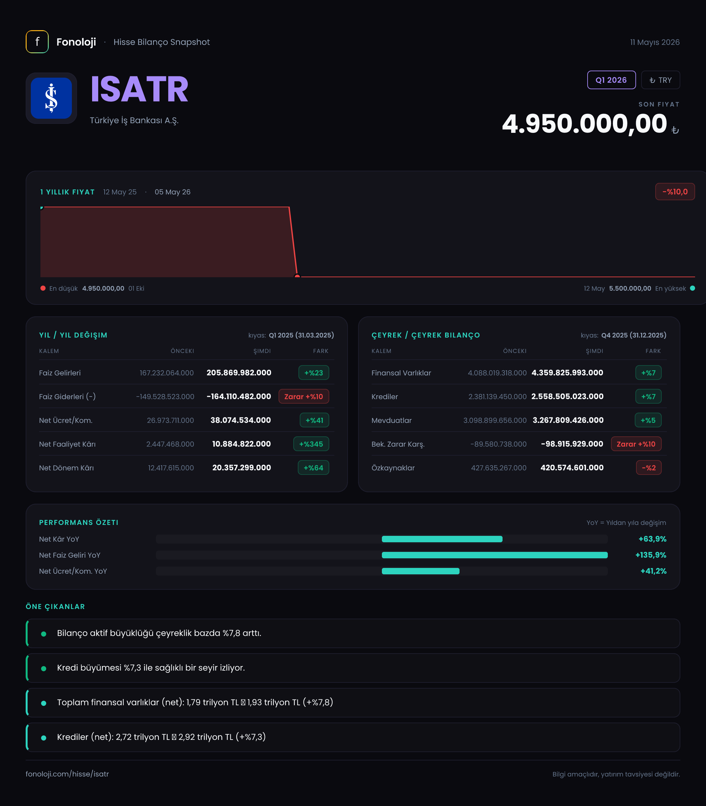Click the red En düşük legend dot
Image resolution: width=706 pixels, height=806 pixels.
pyautogui.click(x=43, y=288)
